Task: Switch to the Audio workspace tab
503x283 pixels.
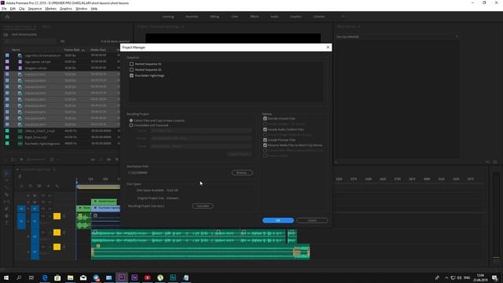Action: pyautogui.click(x=274, y=17)
